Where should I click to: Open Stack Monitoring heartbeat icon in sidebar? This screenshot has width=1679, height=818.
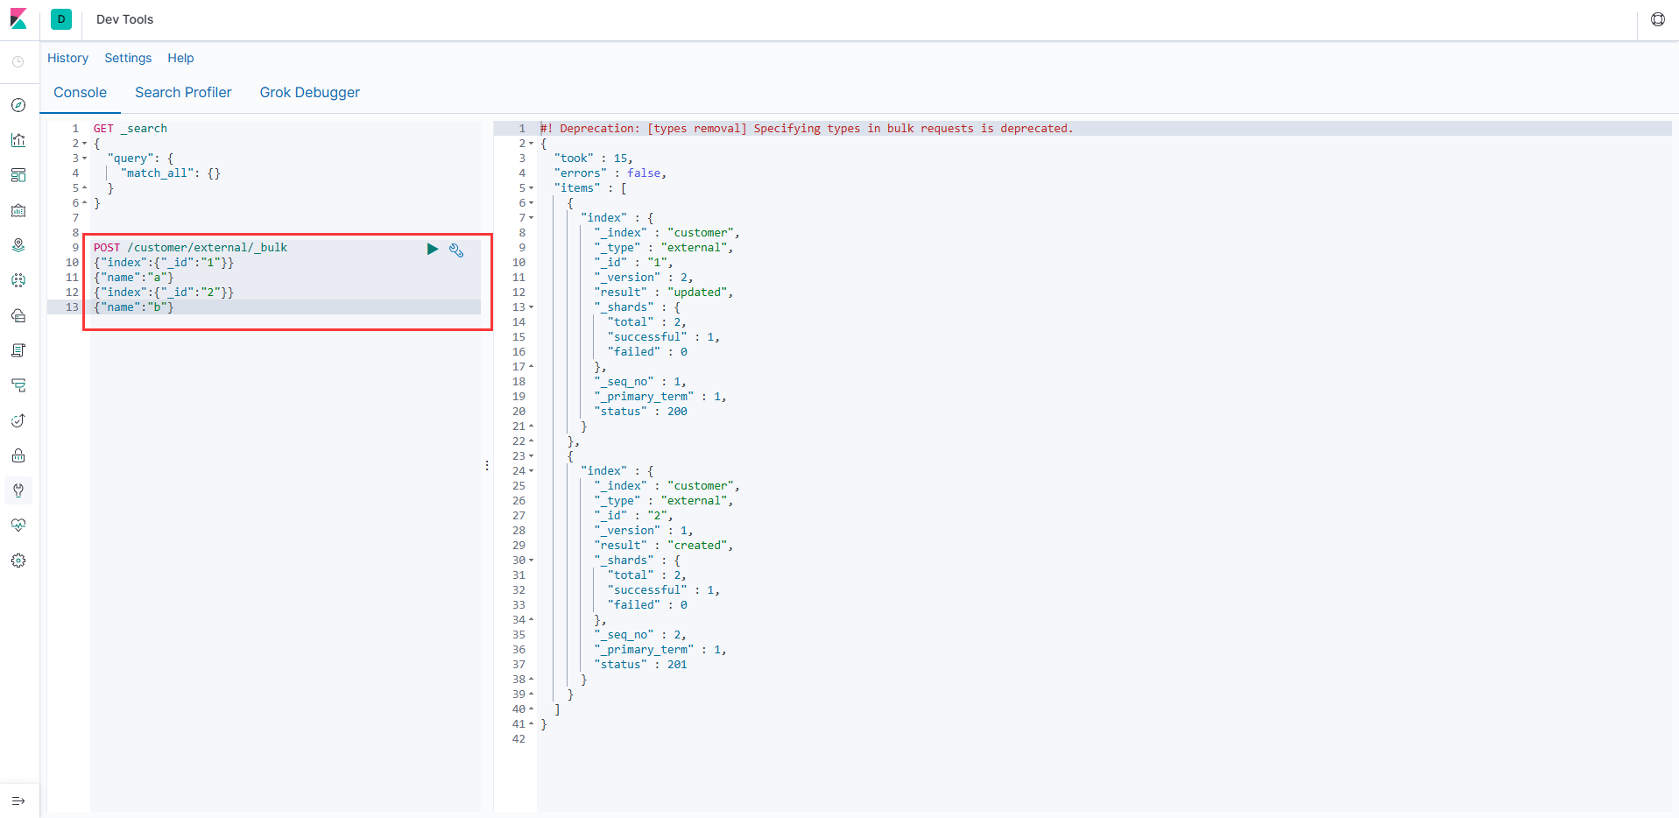pos(18,525)
